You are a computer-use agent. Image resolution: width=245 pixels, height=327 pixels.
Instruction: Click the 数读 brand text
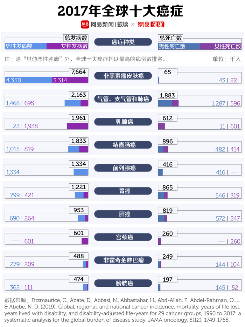point(123,24)
